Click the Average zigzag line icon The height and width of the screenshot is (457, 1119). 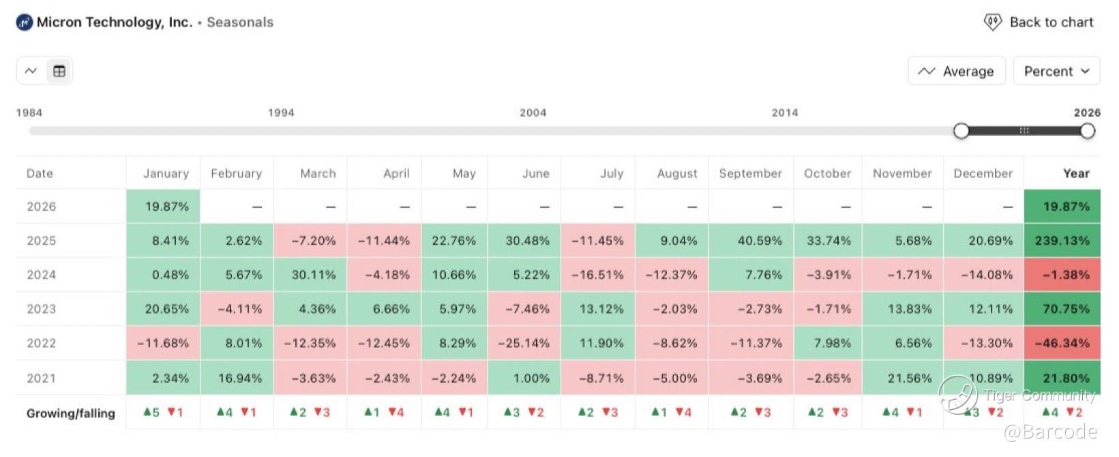point(926,71)
